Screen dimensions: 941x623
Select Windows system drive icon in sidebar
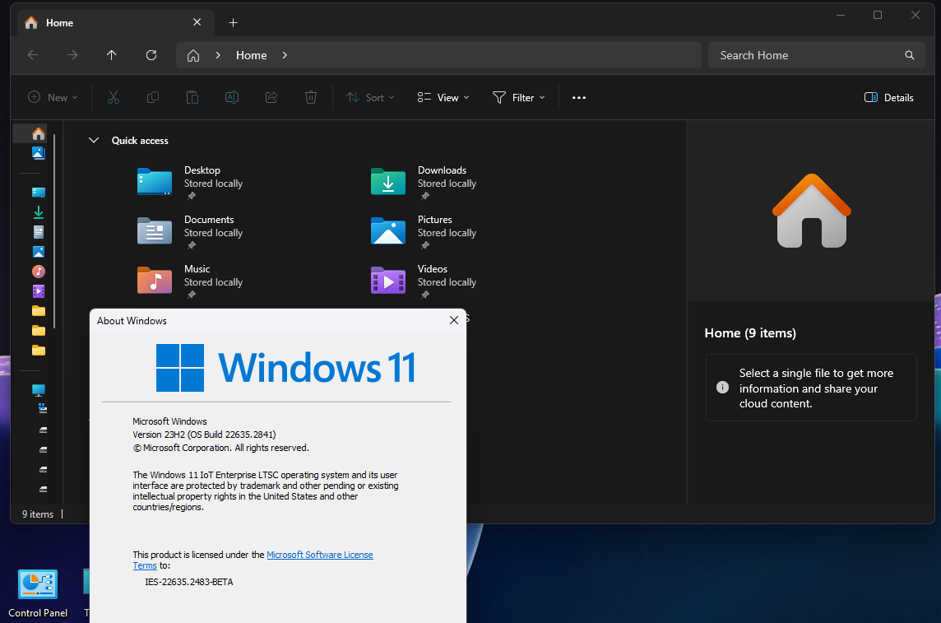click(43, 409)
